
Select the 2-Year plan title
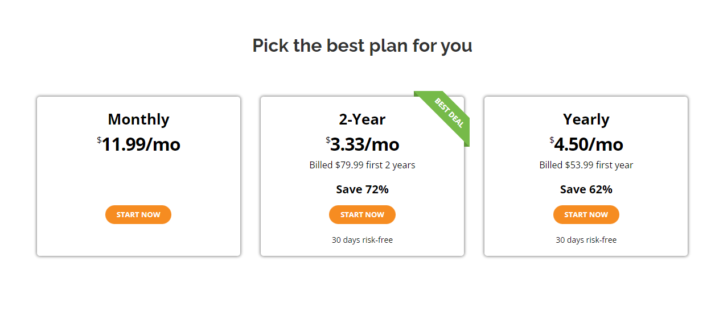(362, 119)
